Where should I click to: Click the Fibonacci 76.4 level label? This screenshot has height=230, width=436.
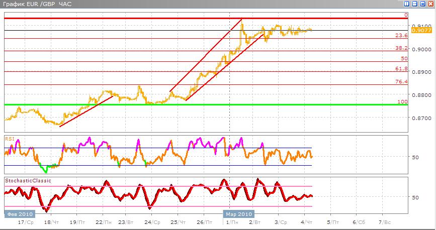point(401,82)
